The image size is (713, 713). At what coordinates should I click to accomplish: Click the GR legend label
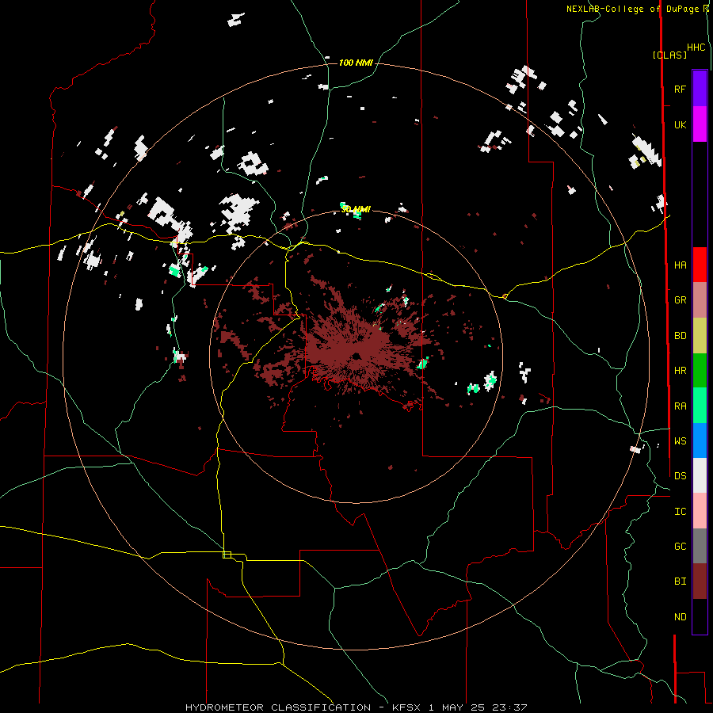(680, 300)
